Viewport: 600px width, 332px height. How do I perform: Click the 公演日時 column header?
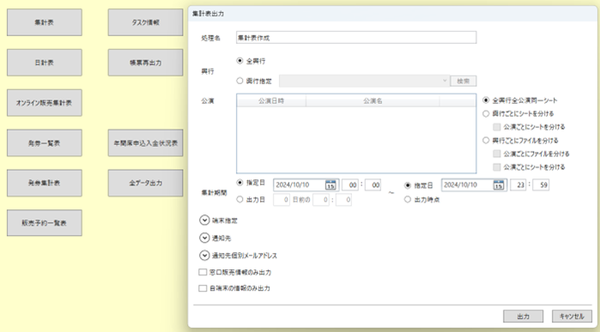coord(271,101)
